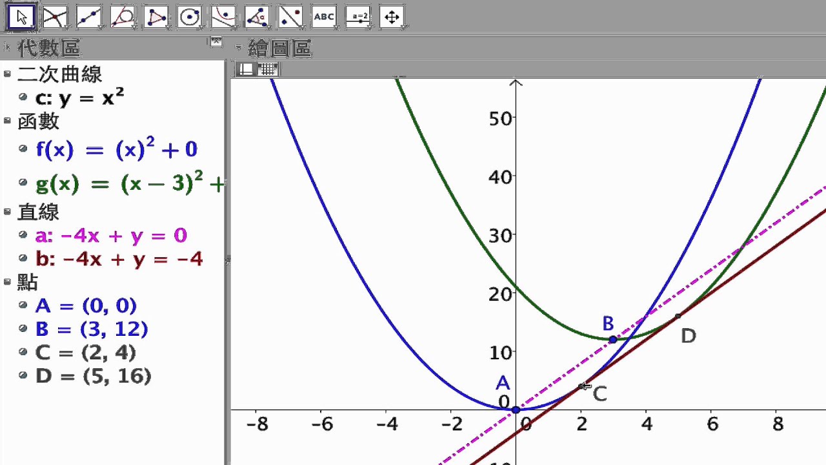Screen dimensions: 826x465
Task: Select the Move Graphics View tool
Action: point(392,17)
